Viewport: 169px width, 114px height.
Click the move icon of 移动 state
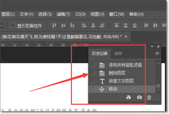[102, 89]
